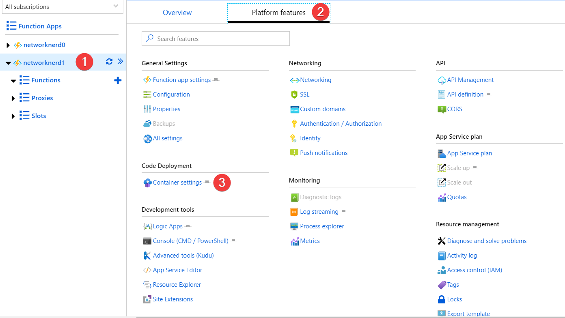The height and width of the screenshot is (318, 565).
Task: Select the Log streaming icon
Action: [x=294, y=211]
